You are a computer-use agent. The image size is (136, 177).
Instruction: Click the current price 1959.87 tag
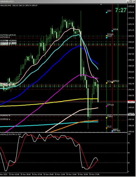[131, 102]
